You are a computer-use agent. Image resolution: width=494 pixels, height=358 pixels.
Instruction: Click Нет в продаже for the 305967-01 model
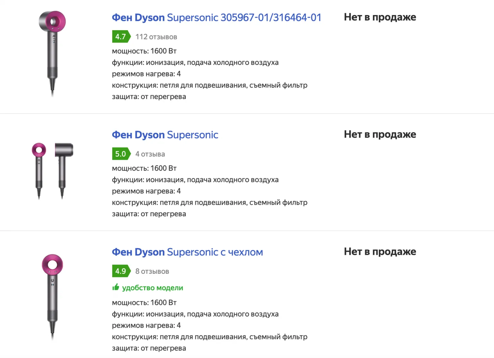tap(380, 17)
